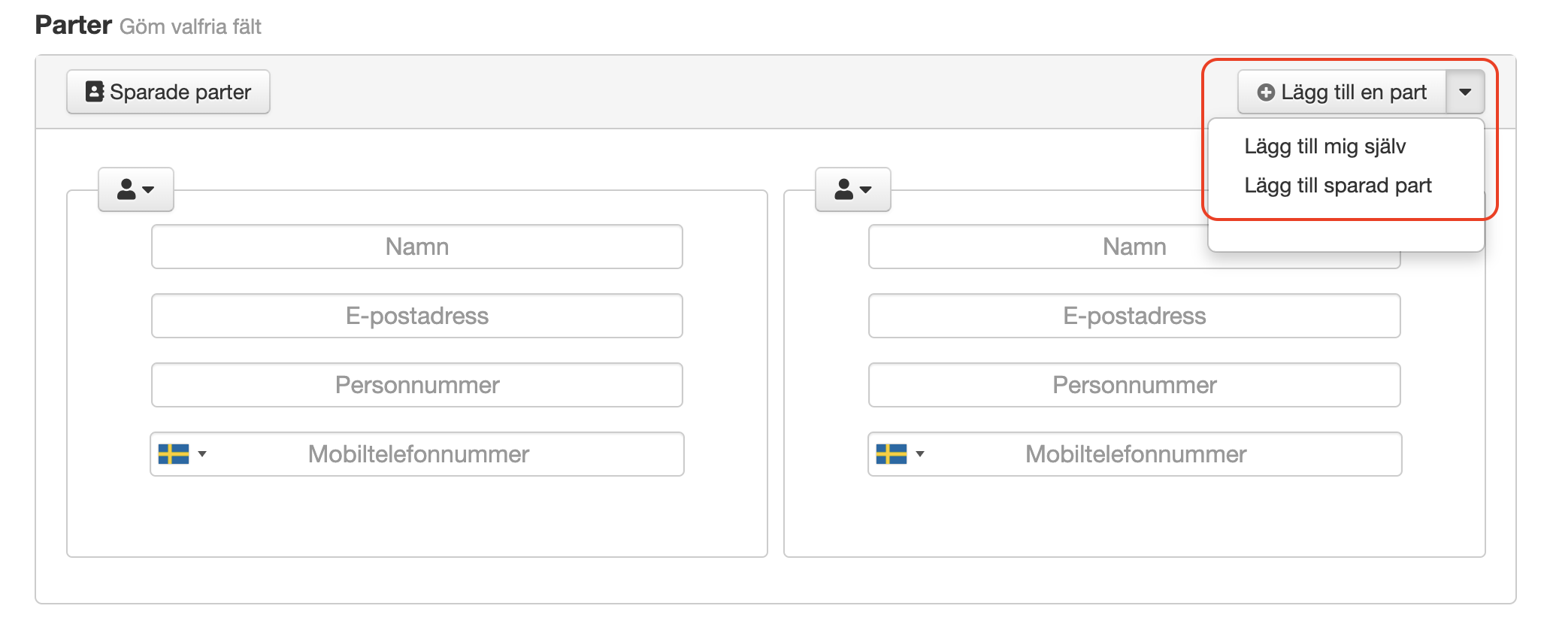Click the plus icon on Lägg till en part
Viewport: 1547px width, 636px height.
(x=1266, y=92)
